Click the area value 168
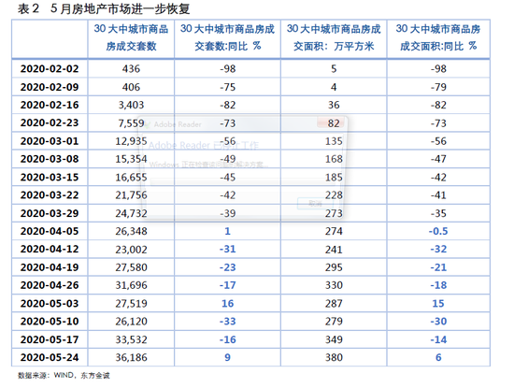514x388 pixels. 334,159
